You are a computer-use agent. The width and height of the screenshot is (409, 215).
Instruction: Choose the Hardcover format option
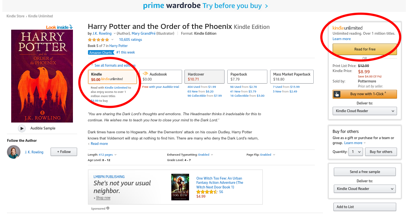pos(204,77)
